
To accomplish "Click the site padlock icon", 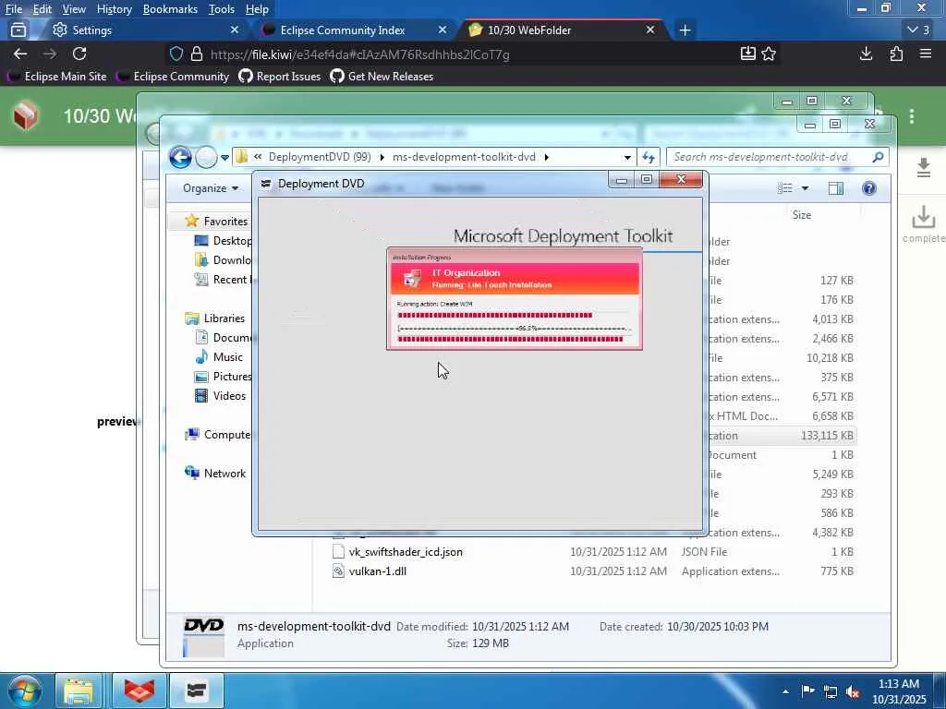I will point(196,54).
